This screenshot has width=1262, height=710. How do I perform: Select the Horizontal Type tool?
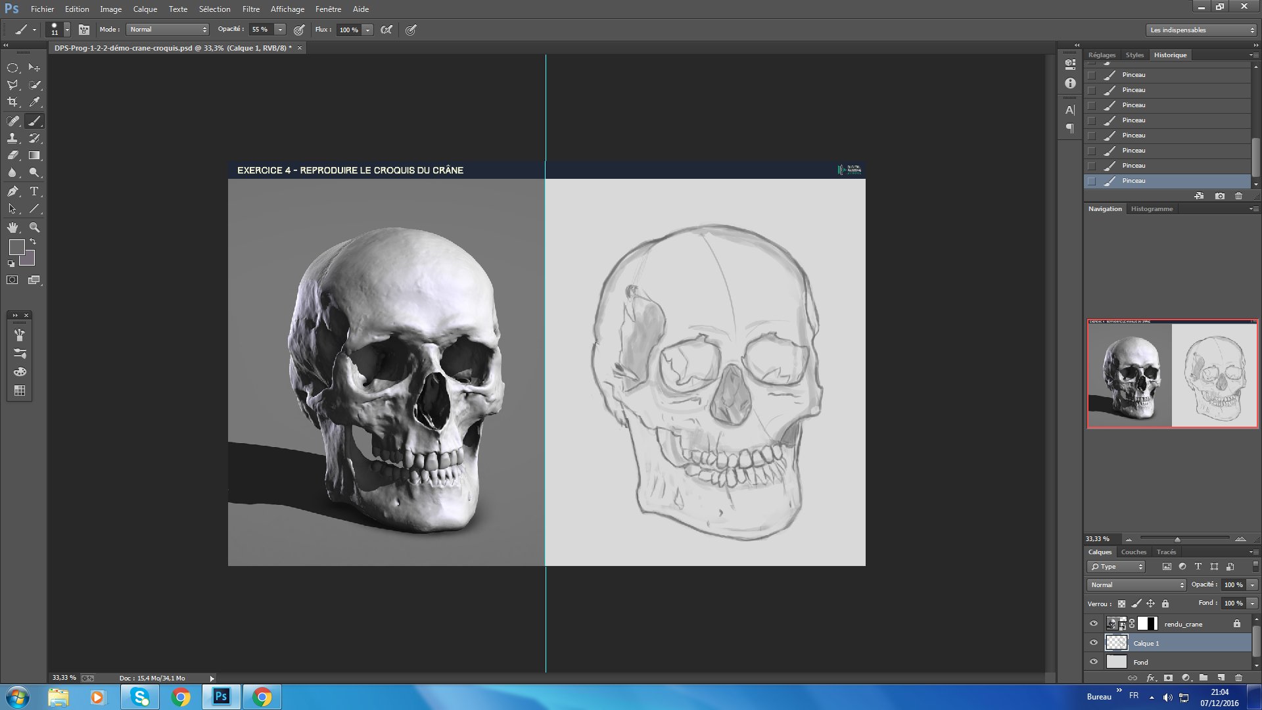click(34, 191)
